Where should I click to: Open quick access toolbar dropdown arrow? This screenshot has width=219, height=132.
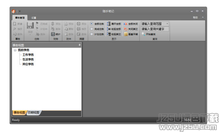click(x=20, y=11)
